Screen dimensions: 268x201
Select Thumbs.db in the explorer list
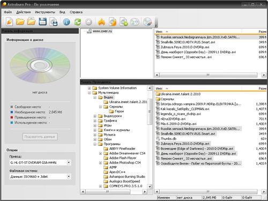tap(168, 139)
